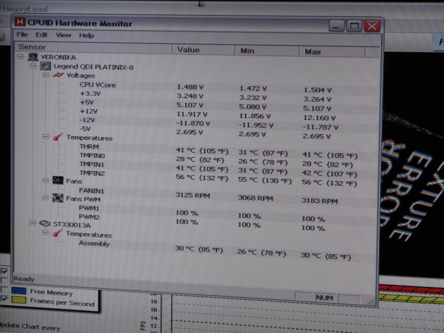Select the VERONIKA computer icon
Image resolution: width=444 pixels, height=333 pixels.
[33, 57]
